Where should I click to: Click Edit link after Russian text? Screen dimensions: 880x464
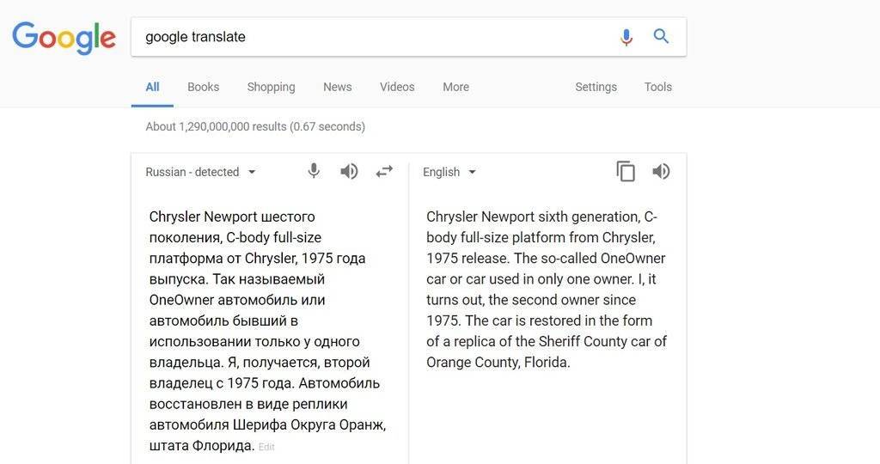(x=266, y=448)
